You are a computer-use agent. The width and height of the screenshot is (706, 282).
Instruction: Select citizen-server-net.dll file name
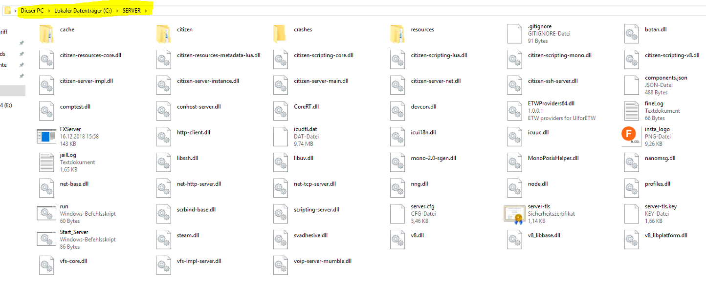click(436, 81)
